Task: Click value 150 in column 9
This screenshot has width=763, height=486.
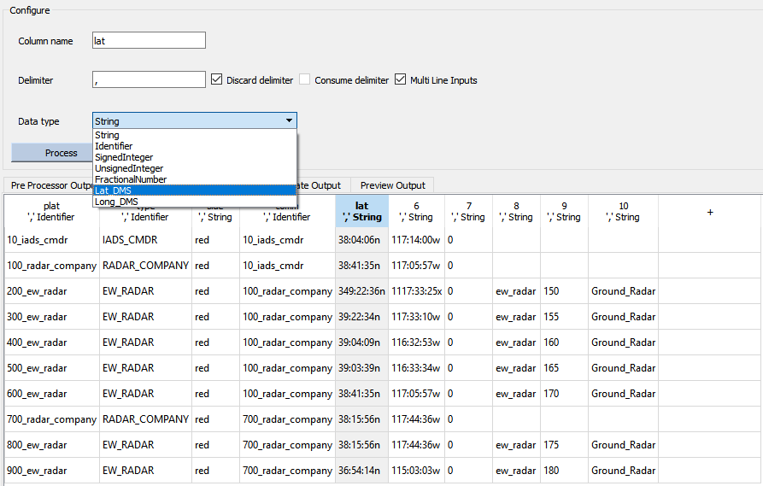Action: click(565, 291)
